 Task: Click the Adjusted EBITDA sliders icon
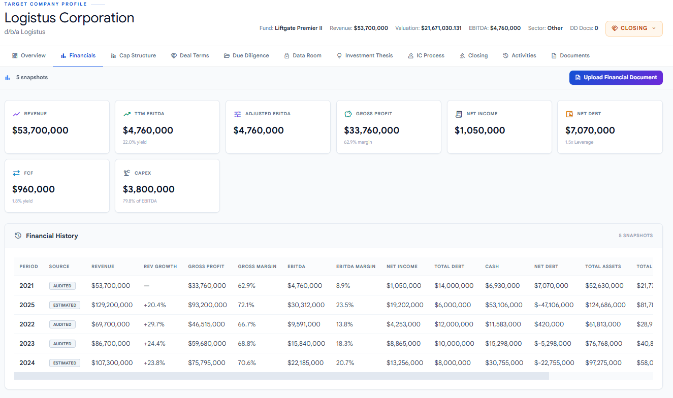coord(238,114)
